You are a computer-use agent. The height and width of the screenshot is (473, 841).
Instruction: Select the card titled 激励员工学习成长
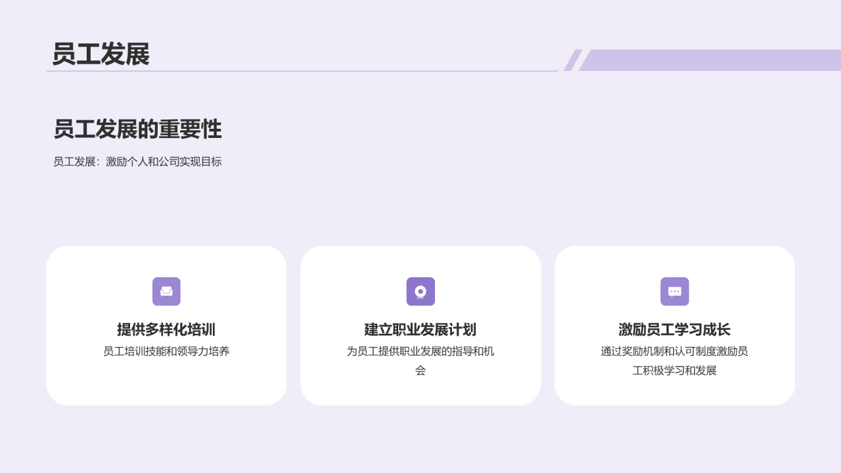pyautogui.click(x=675, y=325)
